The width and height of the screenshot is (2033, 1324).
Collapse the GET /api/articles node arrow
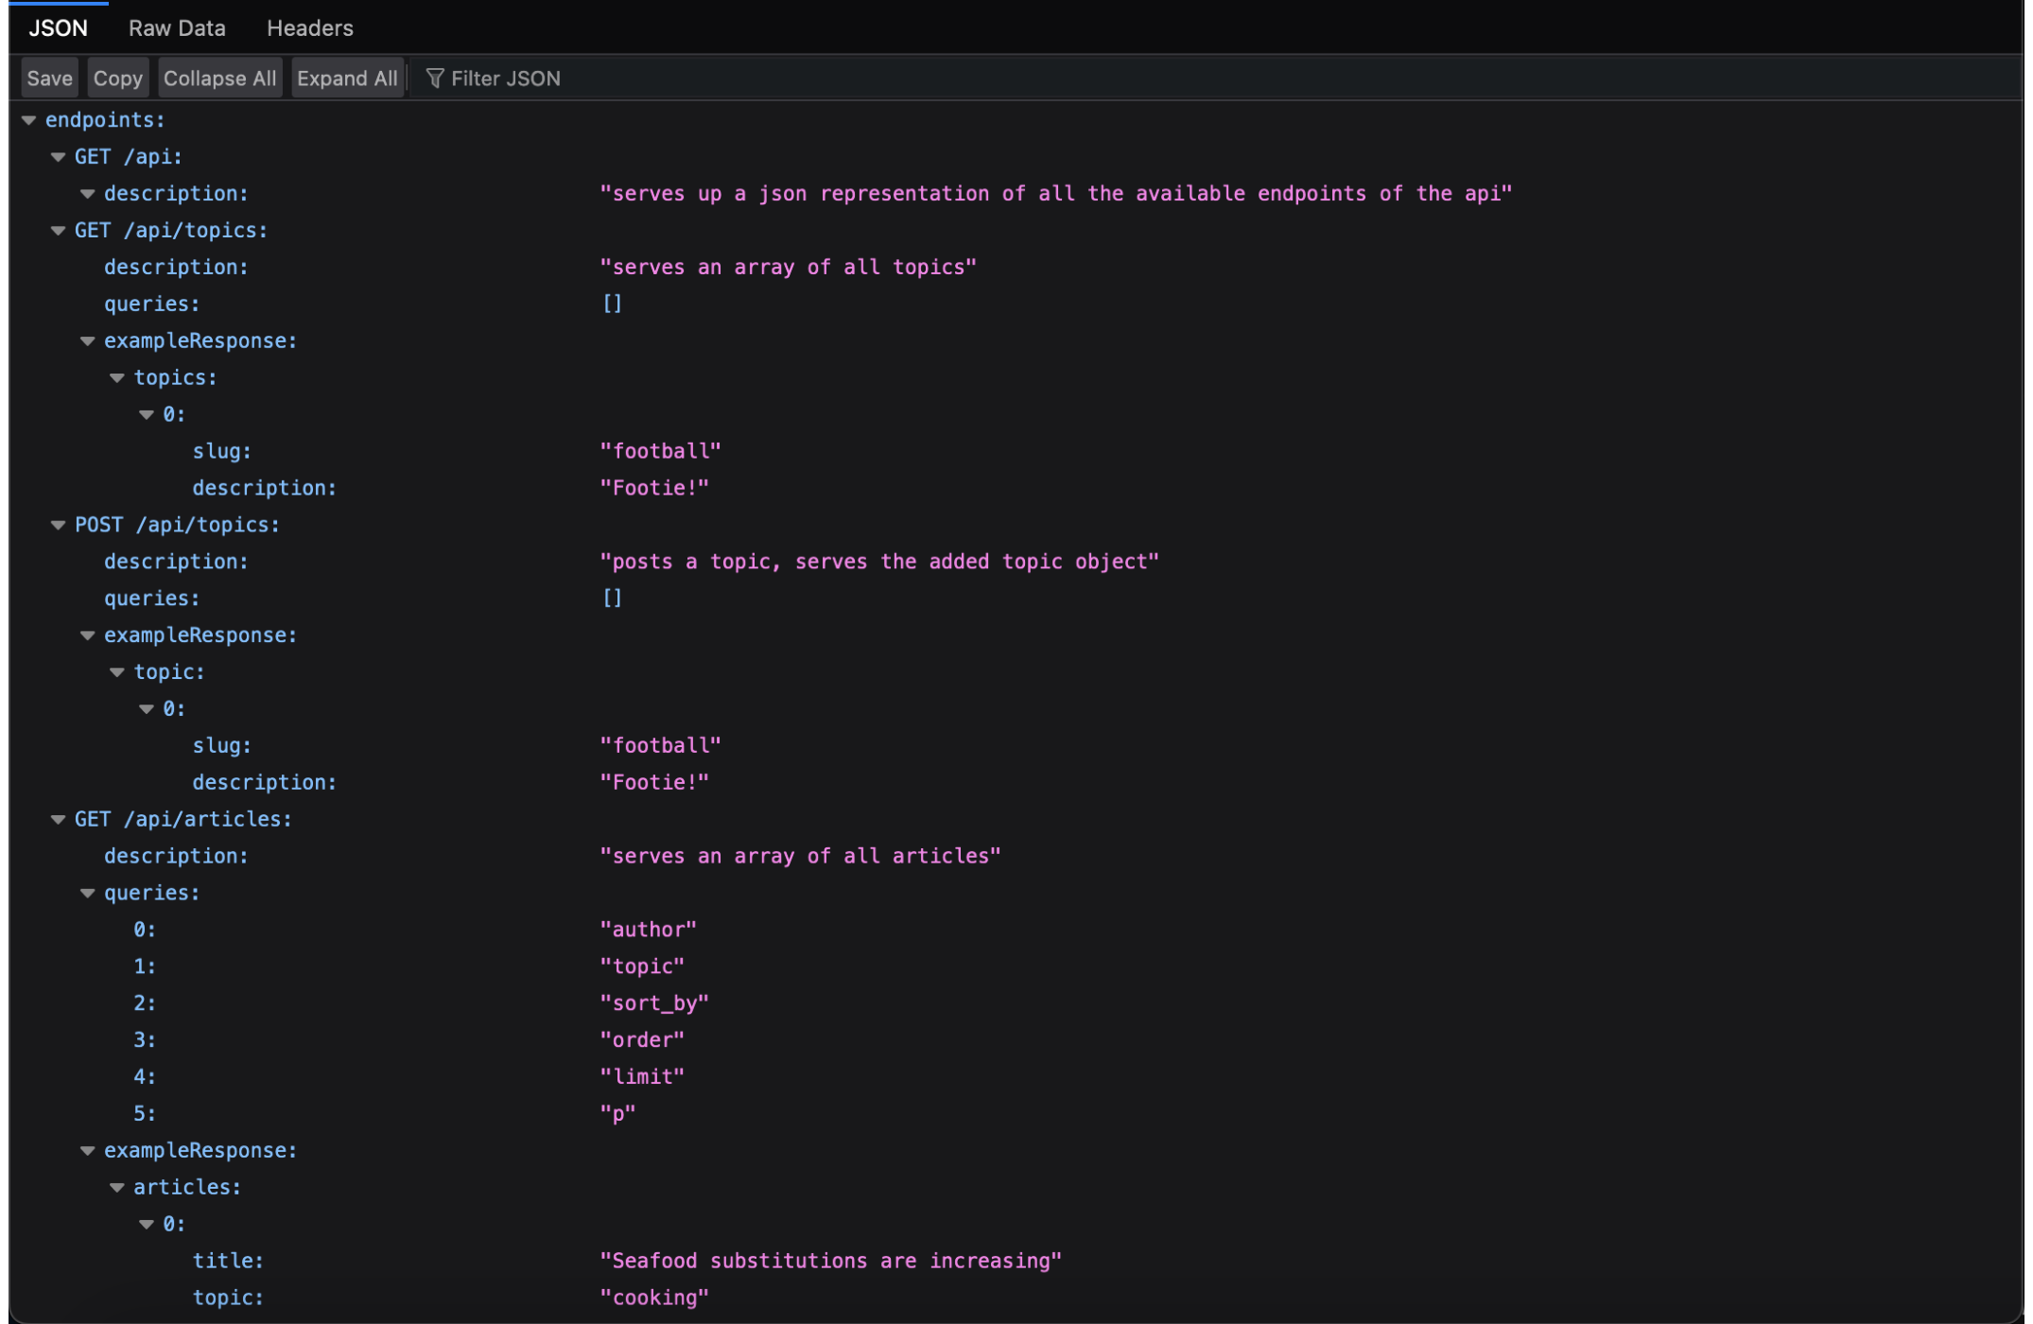pos(59,820)
